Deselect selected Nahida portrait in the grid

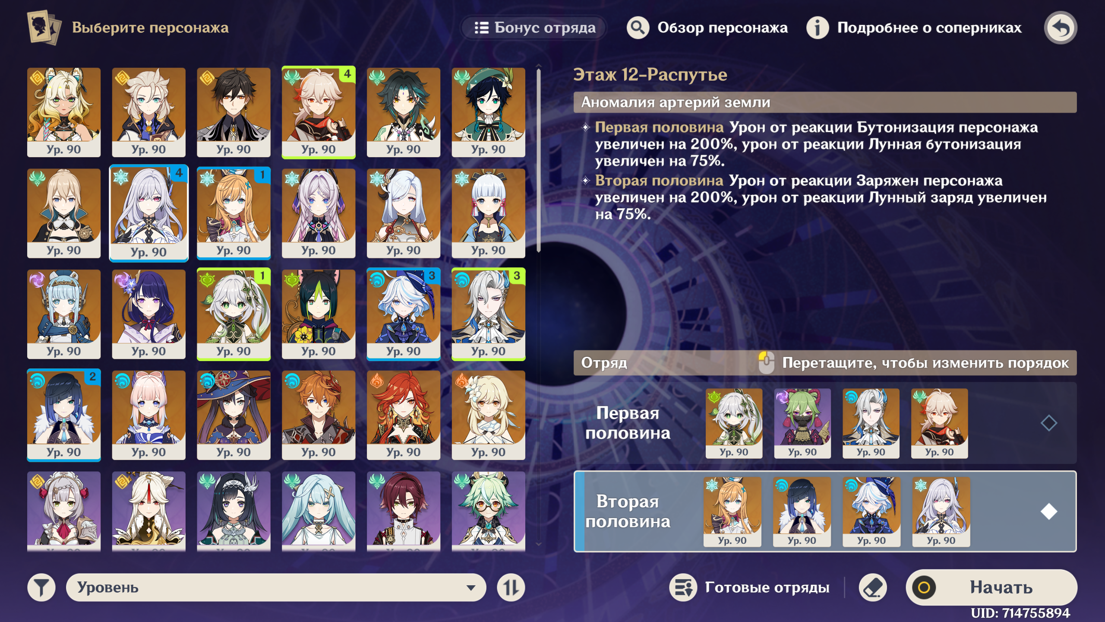pyautogui.click(x=234, y=314)
